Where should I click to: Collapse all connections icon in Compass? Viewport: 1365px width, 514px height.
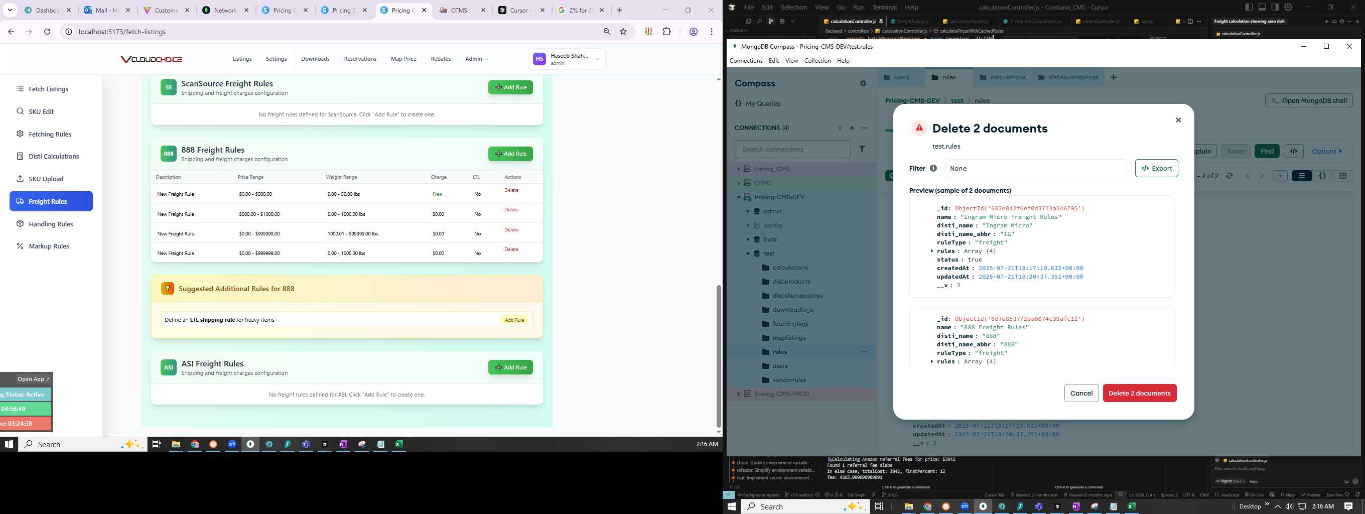point(840,128)
